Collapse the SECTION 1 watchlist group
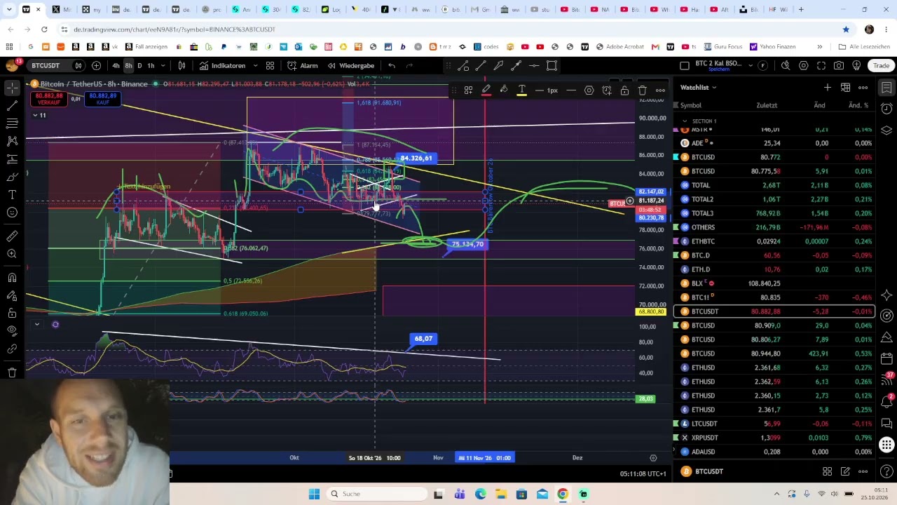The image size is (897, 505). point(685,121)
